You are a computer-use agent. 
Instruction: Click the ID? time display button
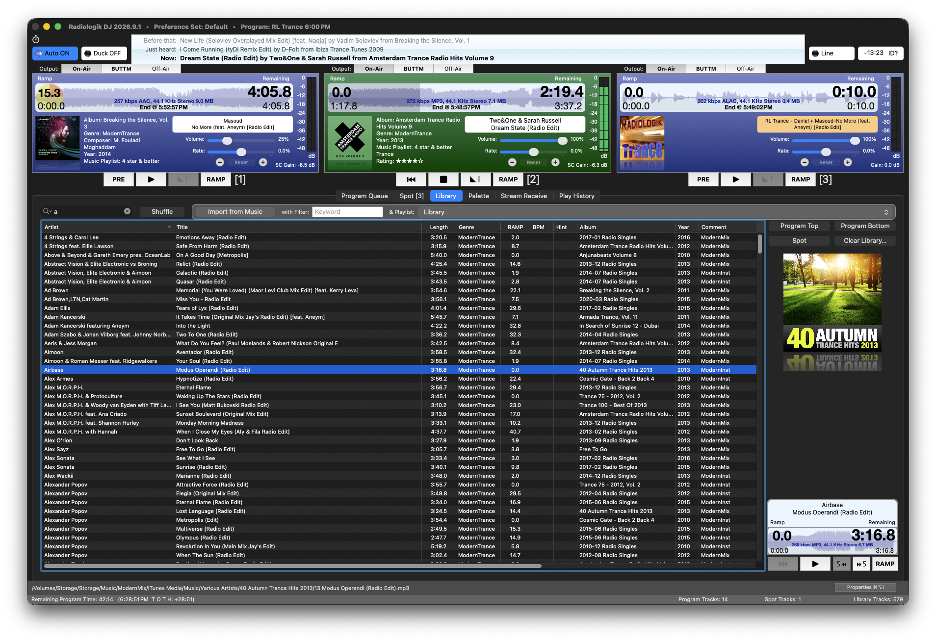point(881,53)
